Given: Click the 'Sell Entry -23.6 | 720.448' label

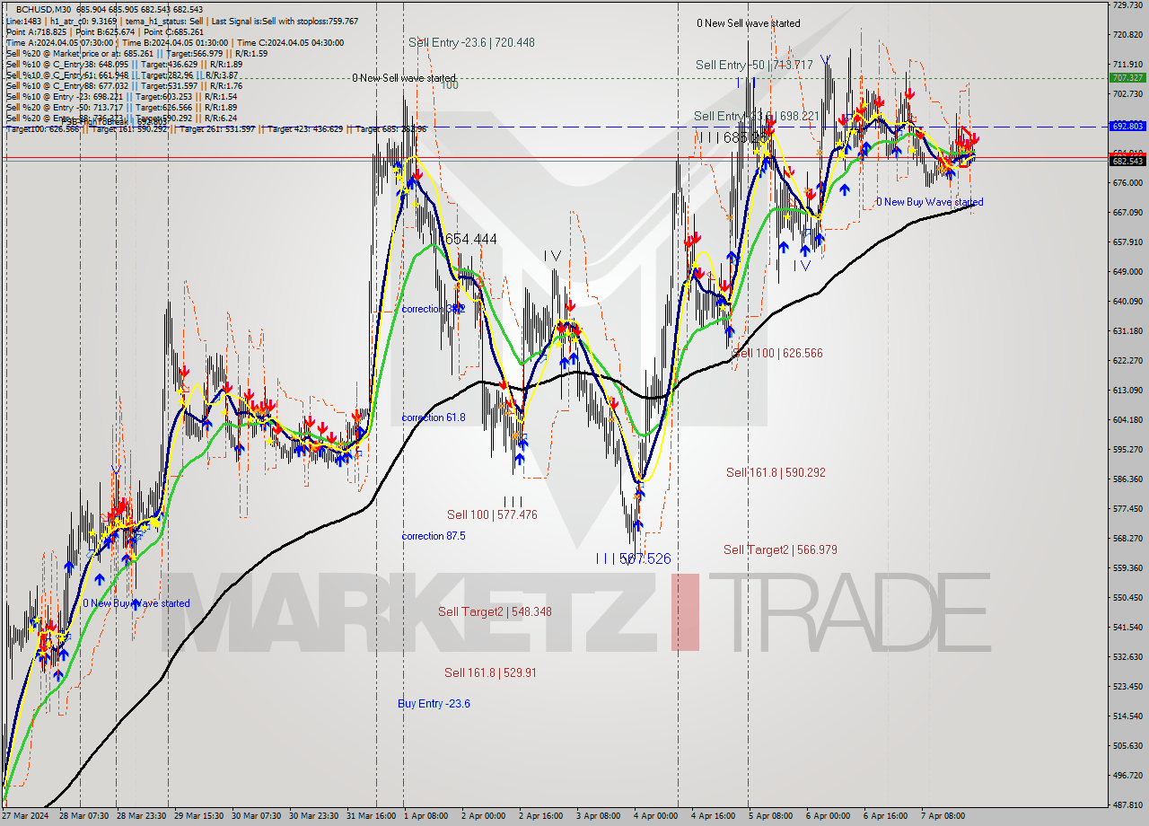Looking at the screenshot, I should click(x=471, y=42).
